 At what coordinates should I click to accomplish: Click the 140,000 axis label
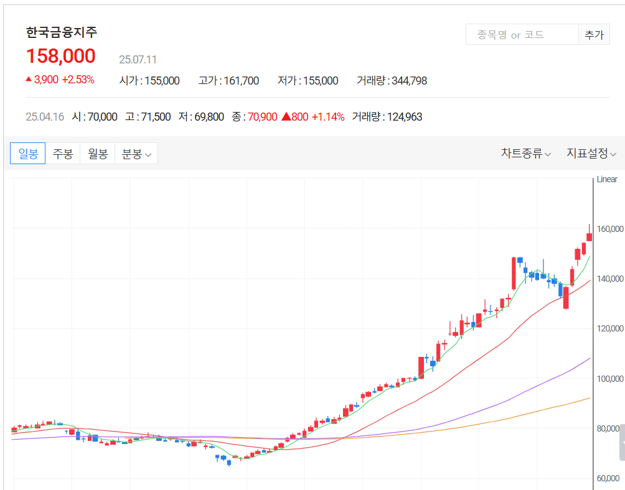click(610, 279)
